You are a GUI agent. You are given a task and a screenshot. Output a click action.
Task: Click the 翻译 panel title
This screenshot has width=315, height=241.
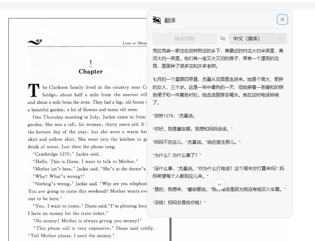170,20
